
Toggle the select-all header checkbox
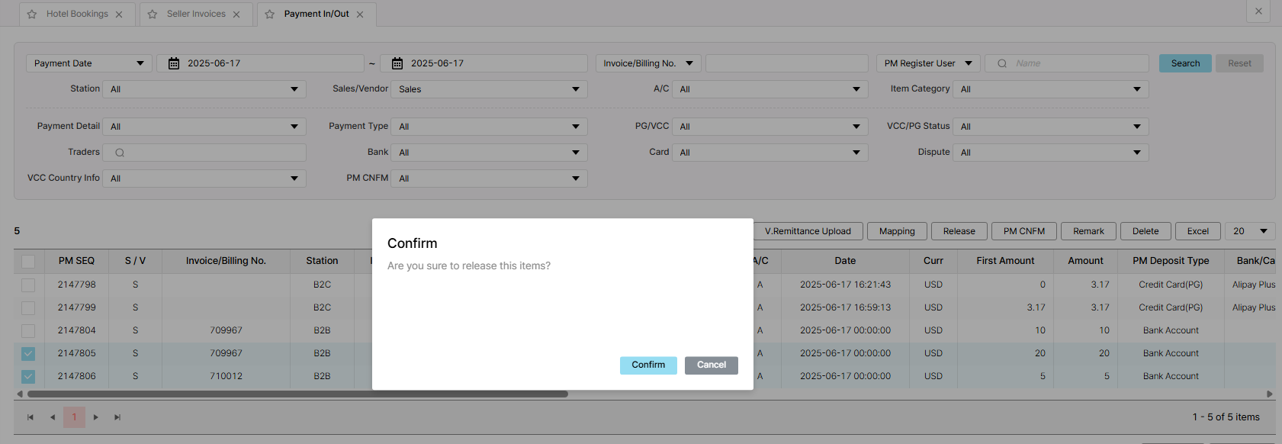28,262
